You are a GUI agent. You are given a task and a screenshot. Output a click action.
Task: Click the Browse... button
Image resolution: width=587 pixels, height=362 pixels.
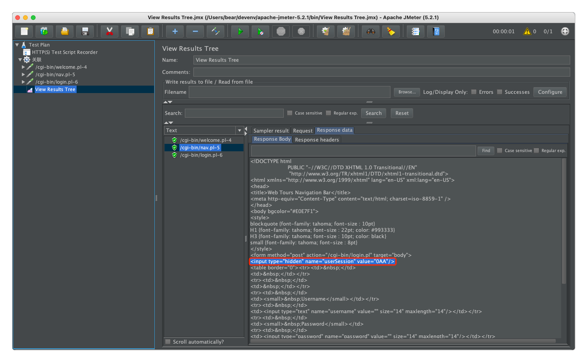point(407,92)
